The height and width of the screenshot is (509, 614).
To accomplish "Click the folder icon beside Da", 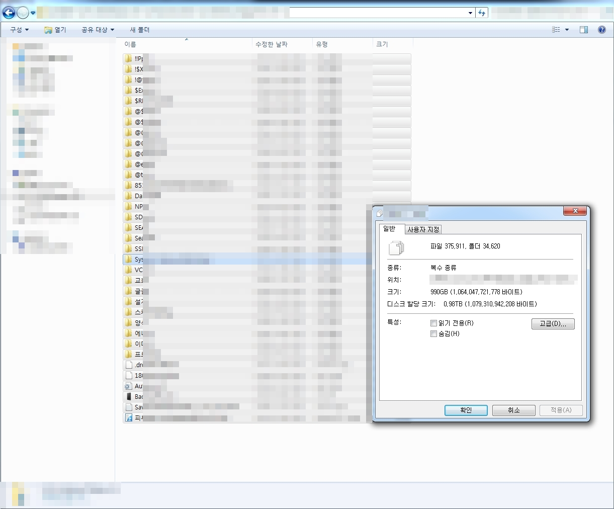I will (128, 196).
